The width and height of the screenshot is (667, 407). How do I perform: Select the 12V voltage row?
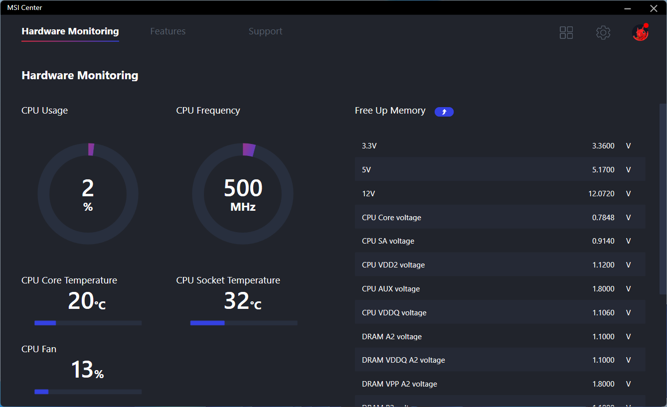coord(500,194)
